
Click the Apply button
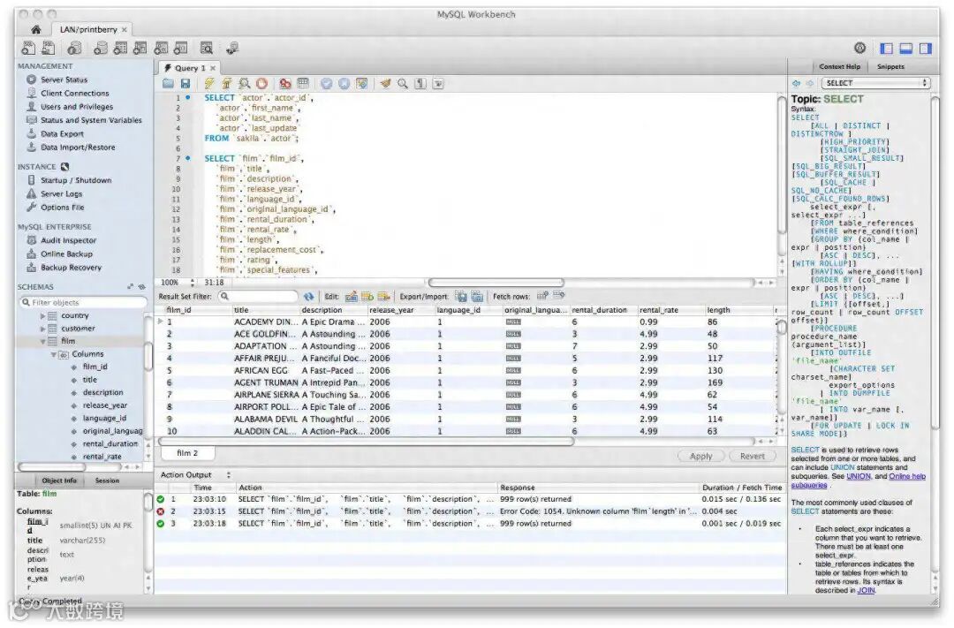[x=700, y=456]
